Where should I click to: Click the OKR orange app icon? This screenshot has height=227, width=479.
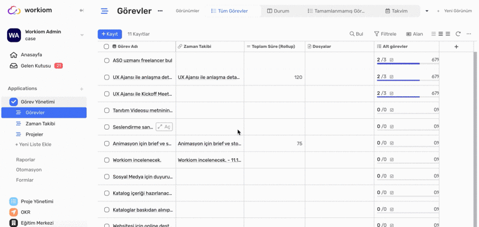click(x=13, y=212)
